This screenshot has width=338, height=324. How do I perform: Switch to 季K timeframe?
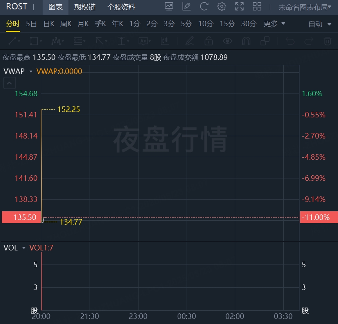(x=100, y=23)
